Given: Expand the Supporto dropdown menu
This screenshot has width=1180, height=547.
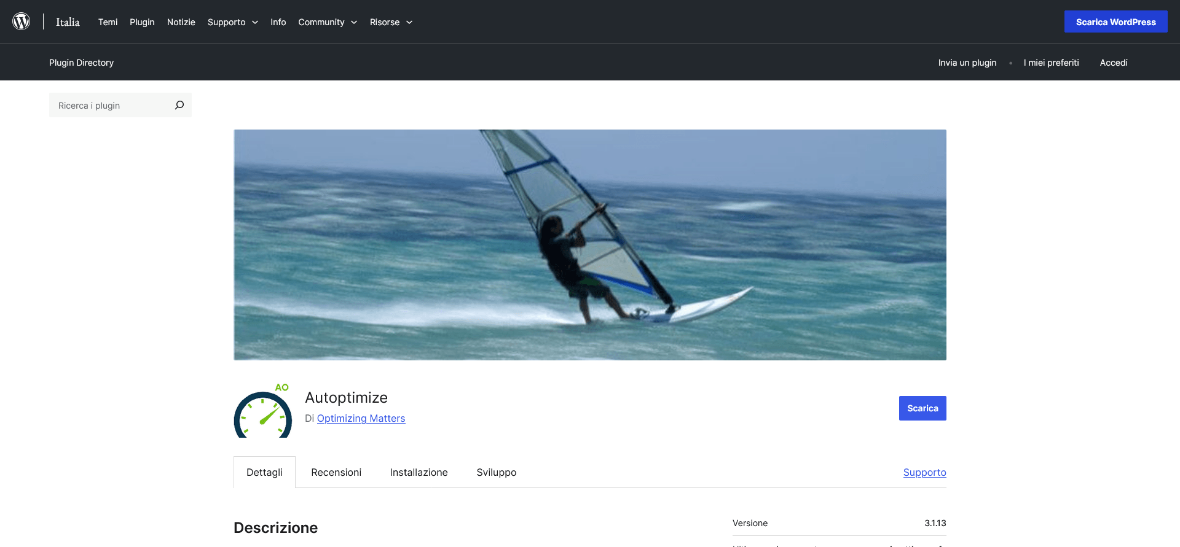Looking at the screenshot, I should coord(233,22).
